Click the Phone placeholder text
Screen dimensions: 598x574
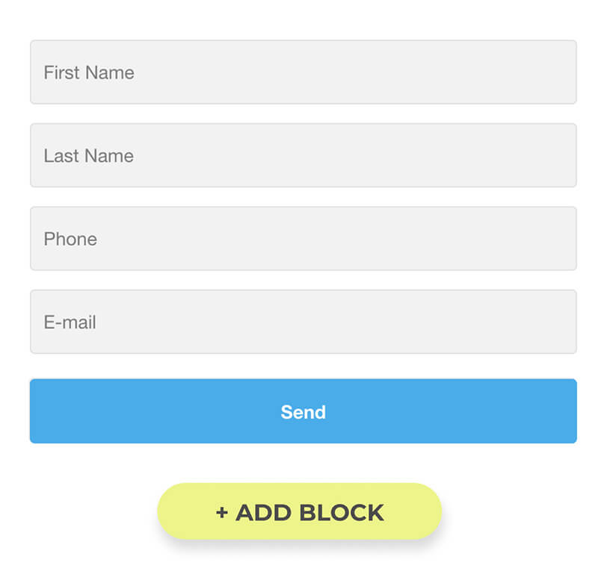click(x=70, y=239)
